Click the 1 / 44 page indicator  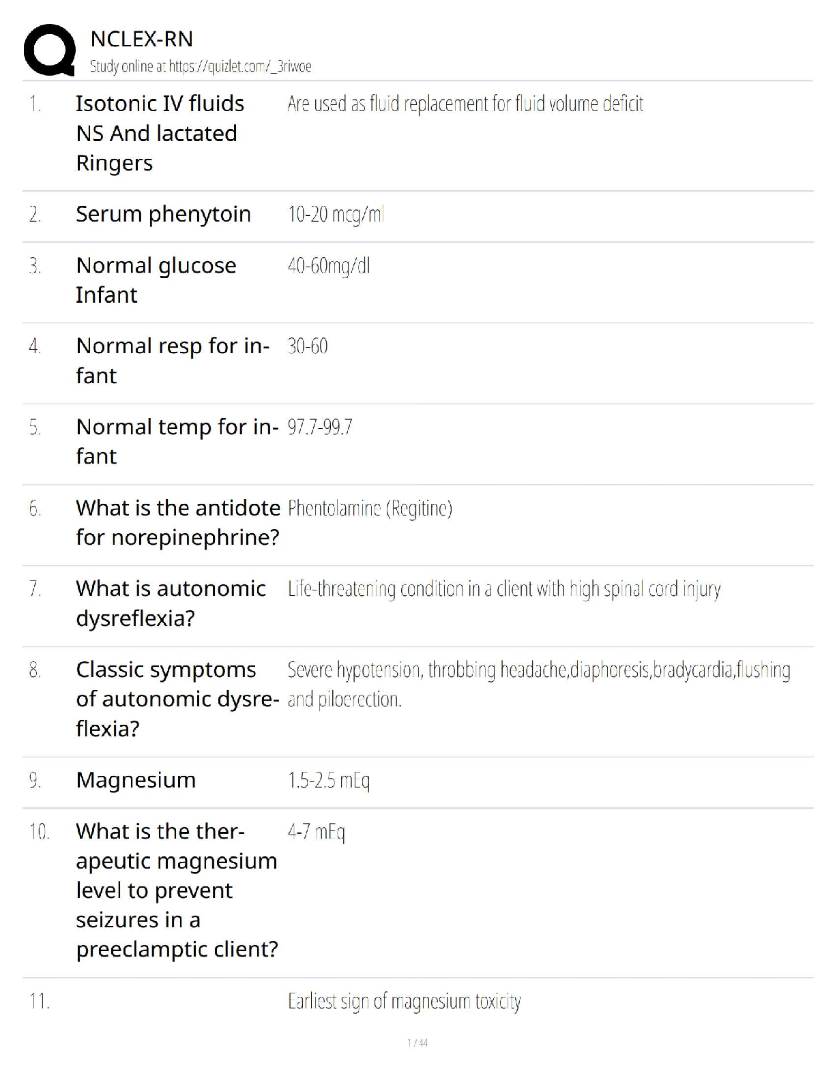[x=417, y=1042]
